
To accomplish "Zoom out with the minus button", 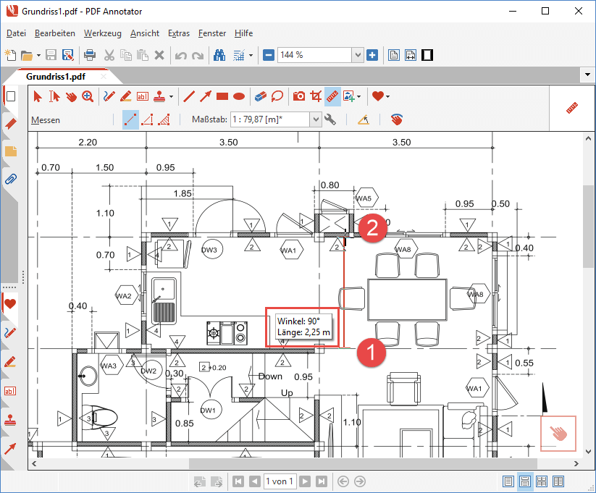I will point(269,55).
